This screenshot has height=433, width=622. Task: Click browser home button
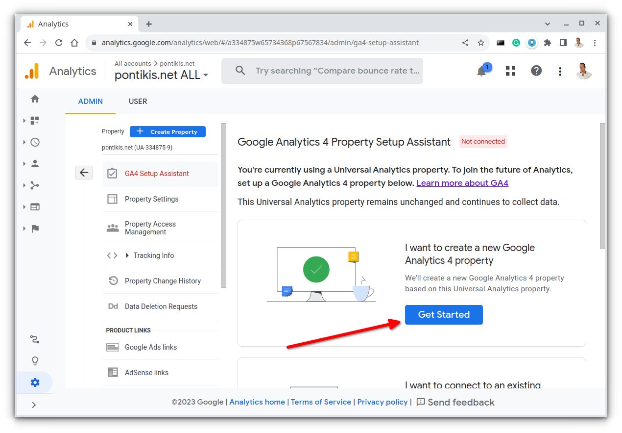(x=74, y=43)
